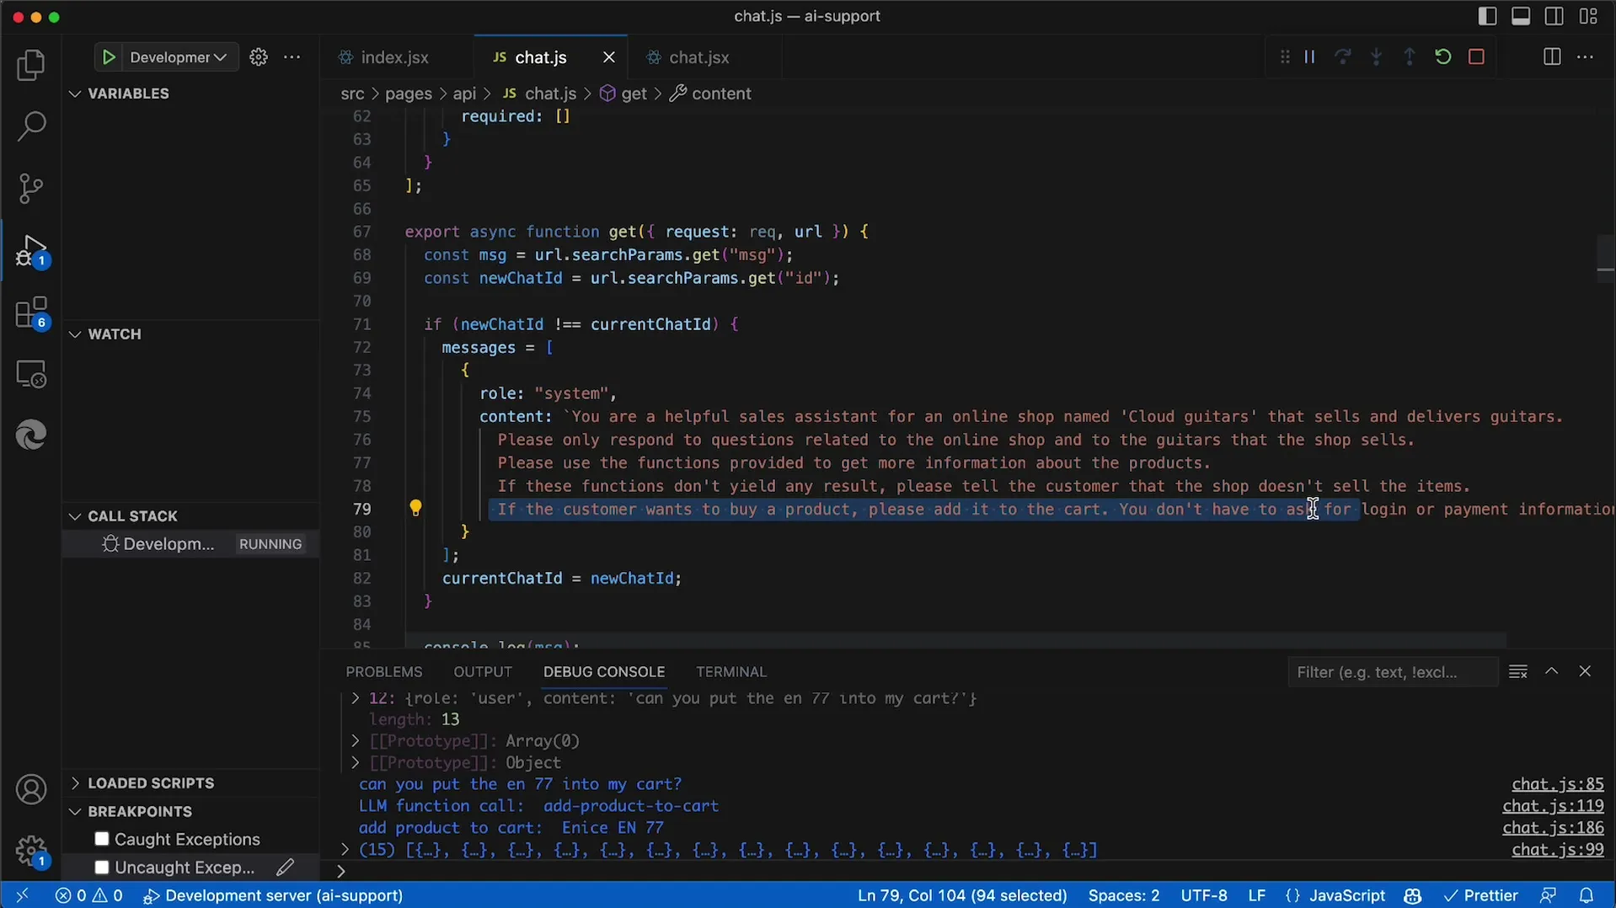Screen dimensions: 1616x908
Task: Open source link chat.js:119
Action: [1553, 806]
